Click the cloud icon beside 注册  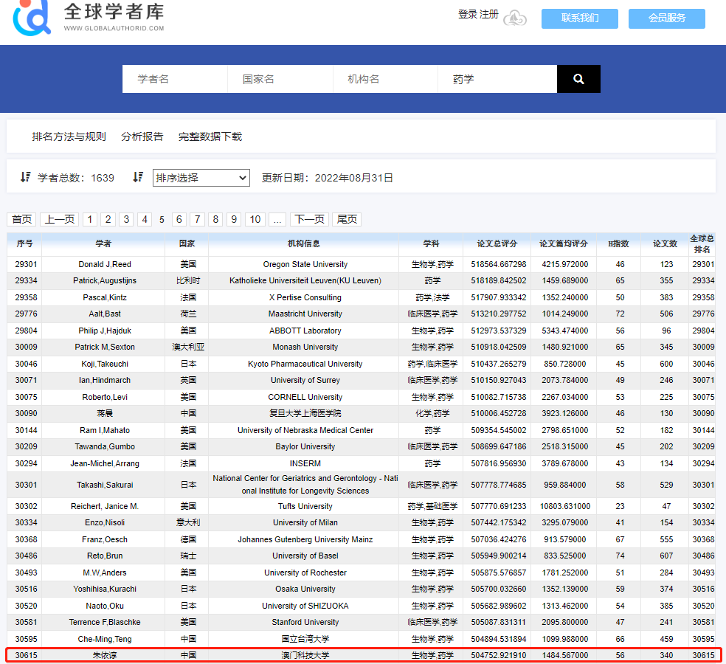[515, 18]
